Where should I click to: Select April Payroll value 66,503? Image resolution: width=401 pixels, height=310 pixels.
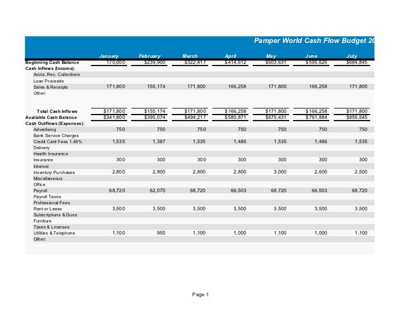click(239, 191)
